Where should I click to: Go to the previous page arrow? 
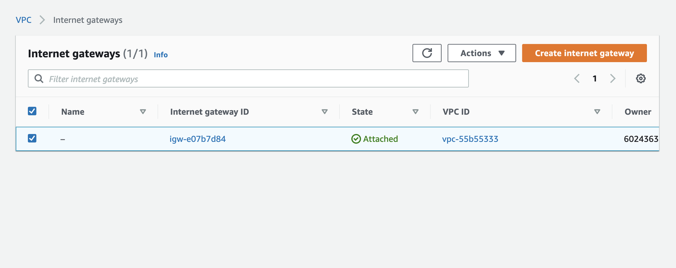click(x=577, y=78)
